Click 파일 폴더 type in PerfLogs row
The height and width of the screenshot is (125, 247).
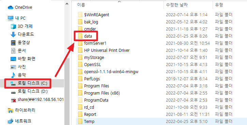tap(224, 79)
